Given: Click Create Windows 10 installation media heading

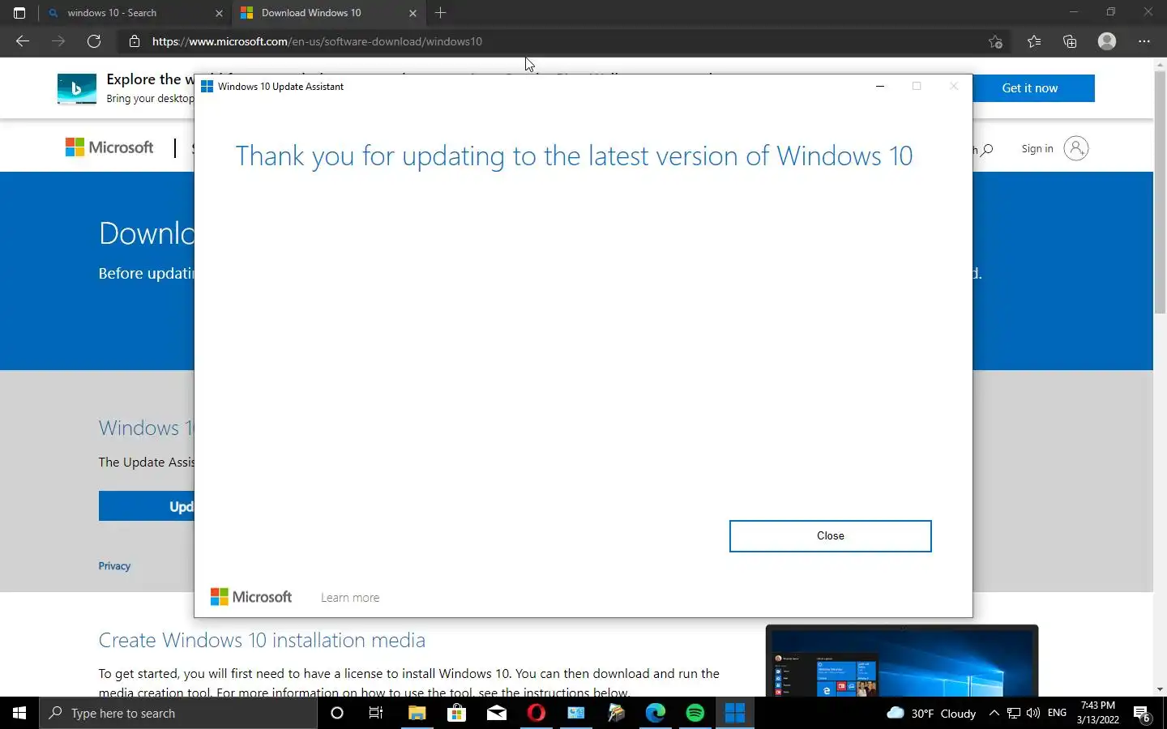Looking at the screenshot, I should tap(262, 640).
